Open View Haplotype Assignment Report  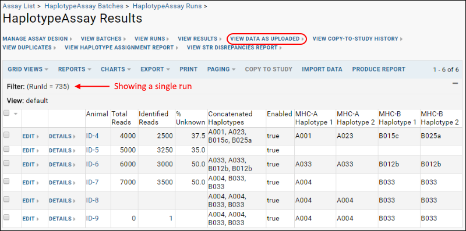tap(121, 48)
